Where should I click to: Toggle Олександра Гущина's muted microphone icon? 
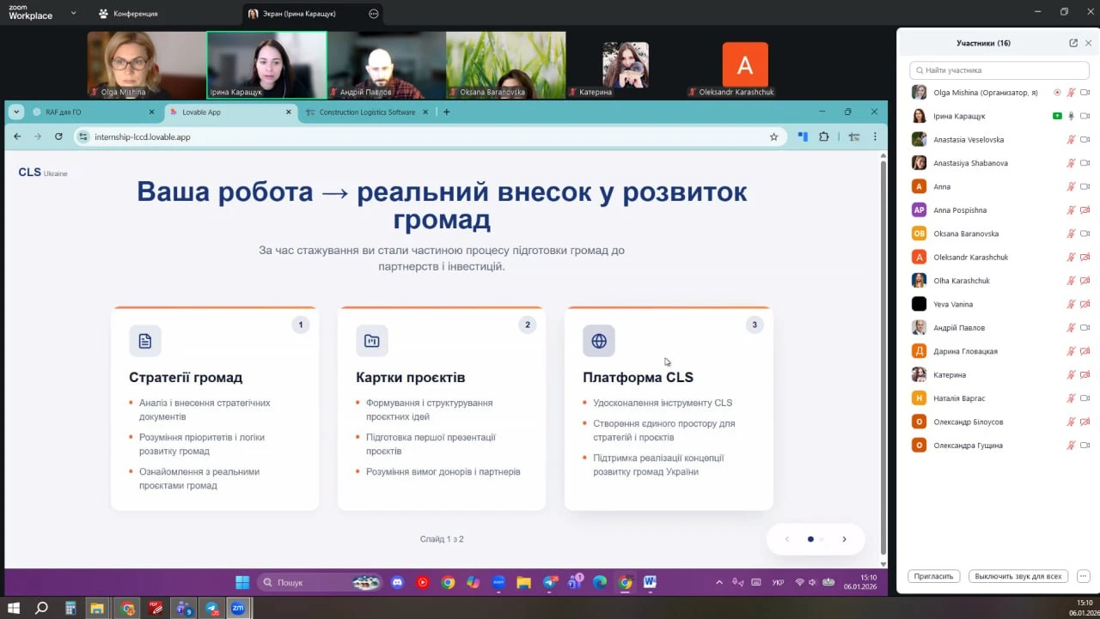pos(1071,445)
